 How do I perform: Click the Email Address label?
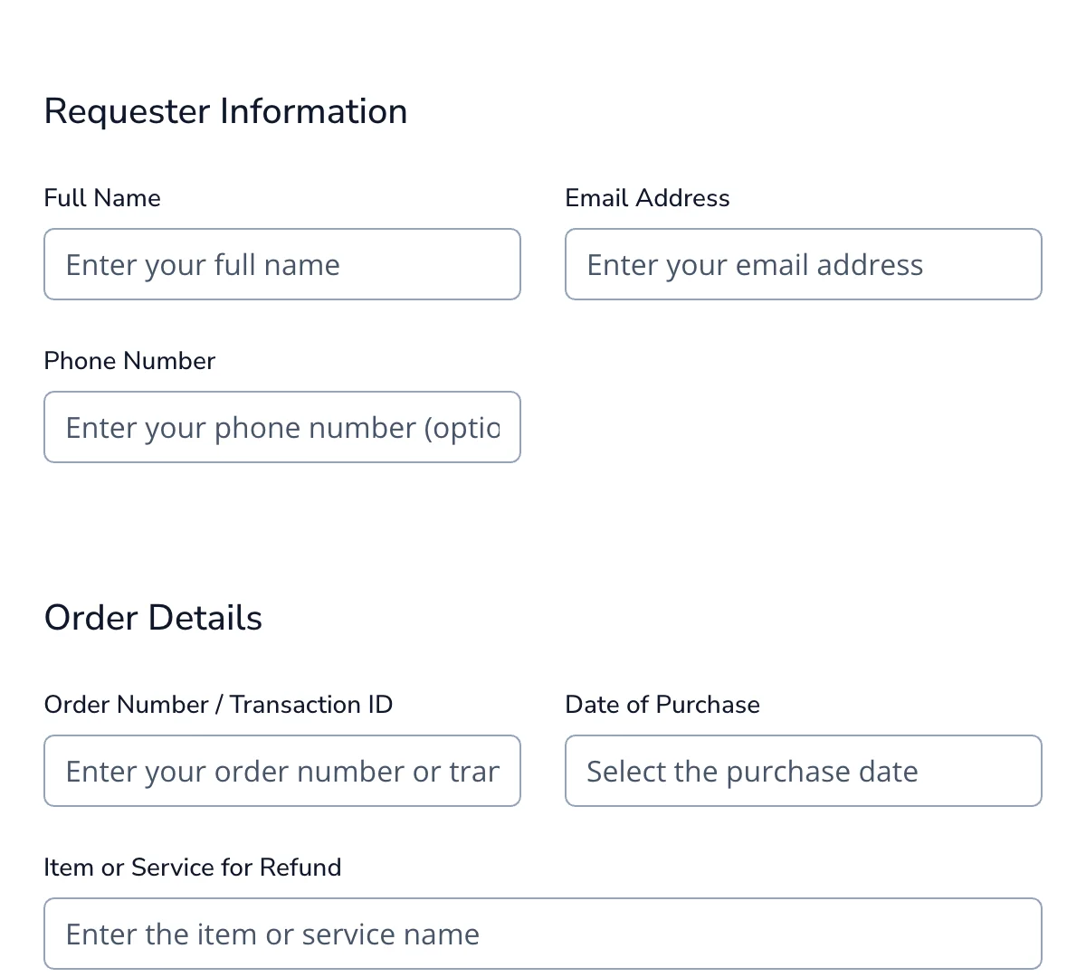click(x=647, y=197)
